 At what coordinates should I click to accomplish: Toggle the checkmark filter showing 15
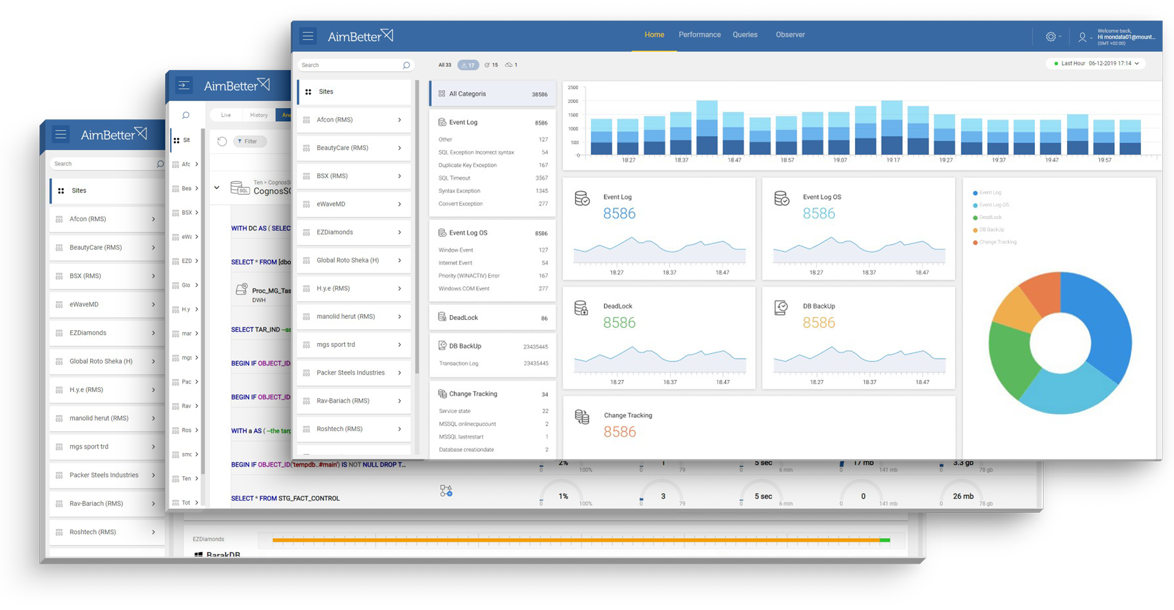[492, 64]
